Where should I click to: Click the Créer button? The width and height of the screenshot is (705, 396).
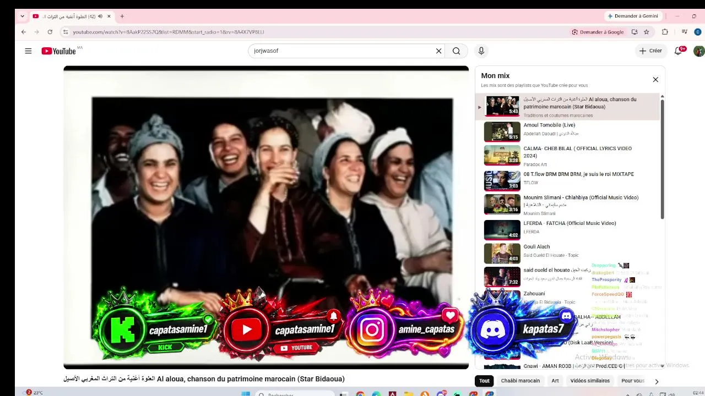click(650, 51)
